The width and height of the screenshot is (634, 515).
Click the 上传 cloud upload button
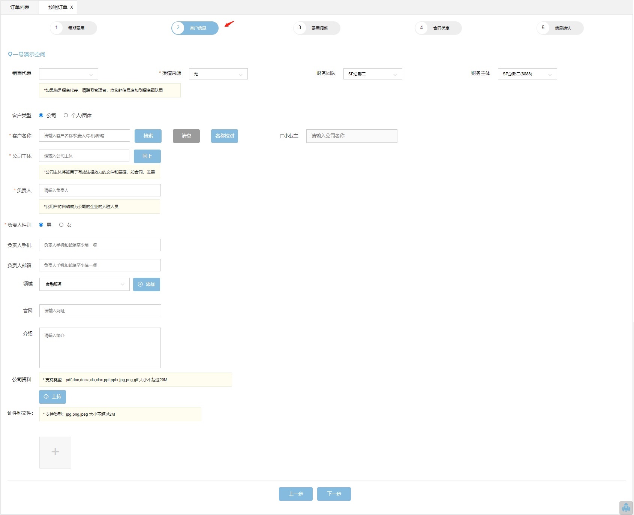coord(52,397)
